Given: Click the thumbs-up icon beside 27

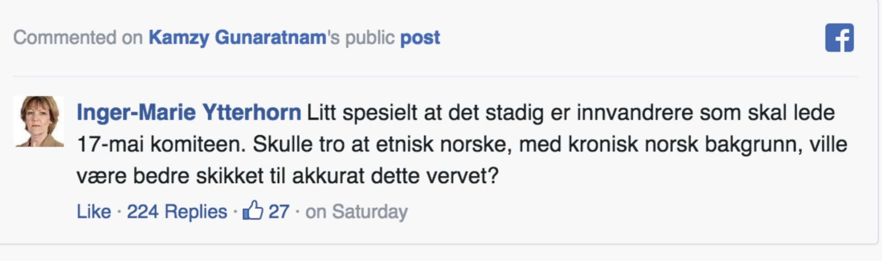Looking at the screenshot, I should pos(253,211).
